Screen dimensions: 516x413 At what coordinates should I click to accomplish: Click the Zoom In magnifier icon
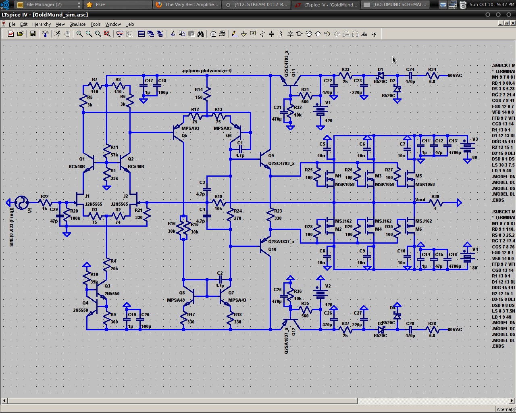pos(79,34)
